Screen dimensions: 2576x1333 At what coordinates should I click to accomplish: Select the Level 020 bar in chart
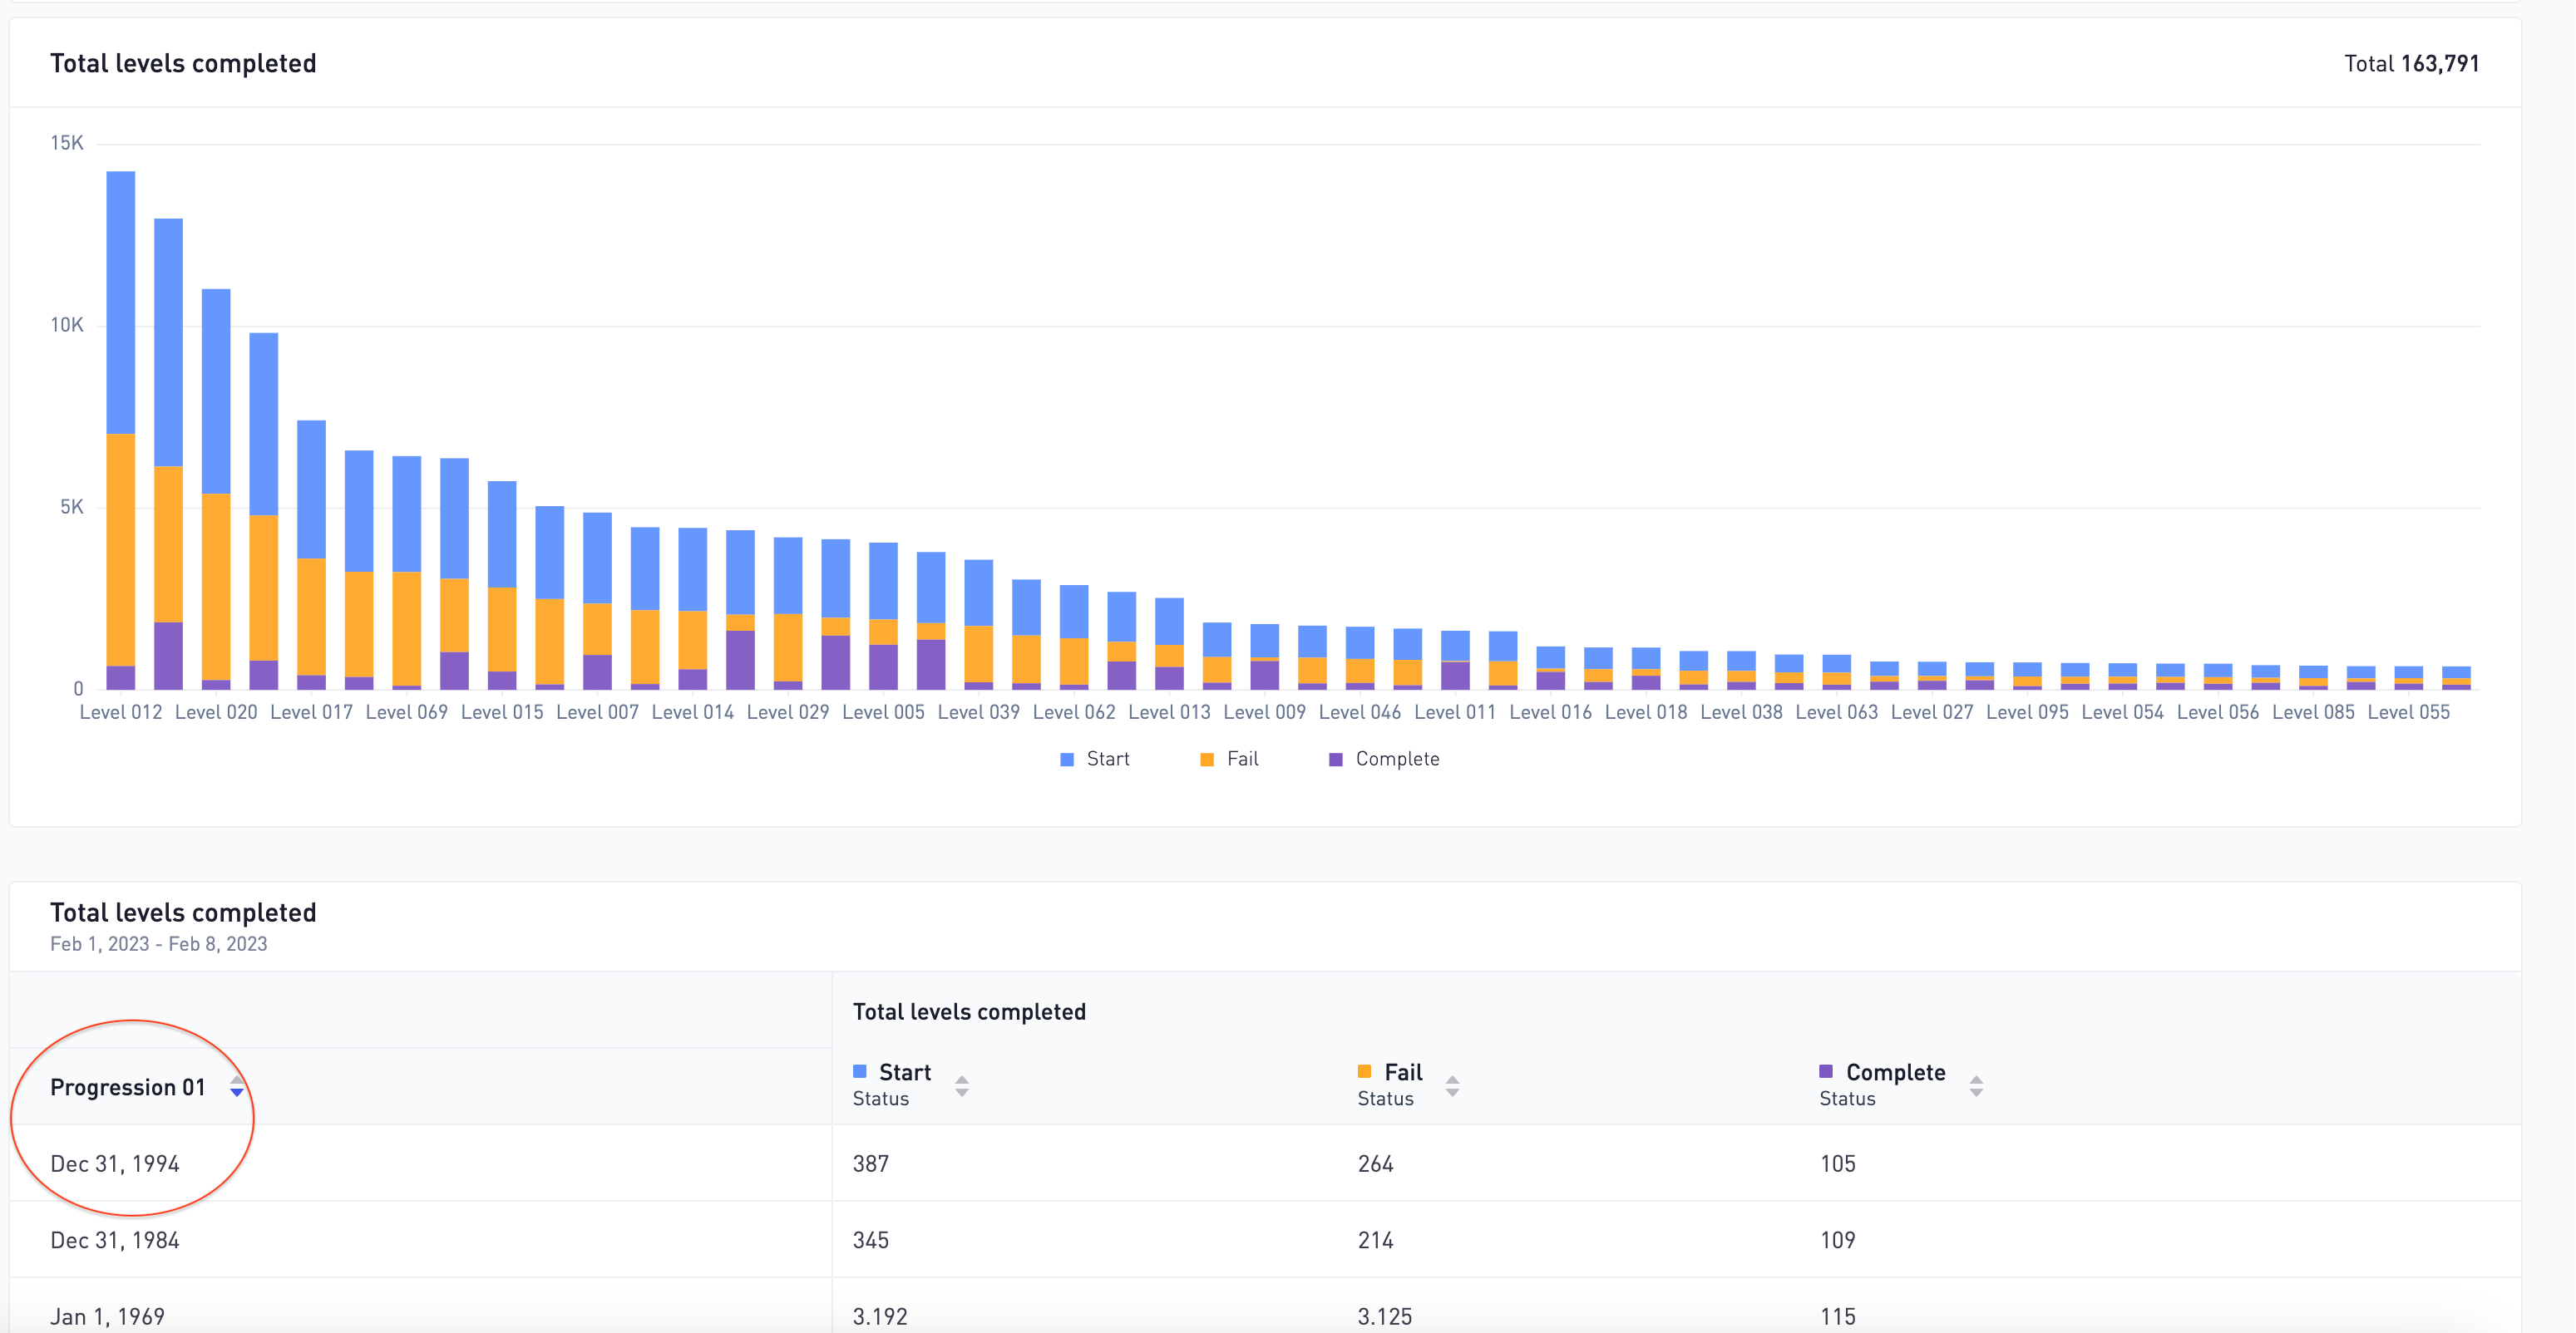coord(216,489)
